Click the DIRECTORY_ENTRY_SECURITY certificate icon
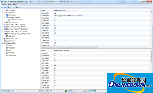This screenshot has width=153, height=93. (5, 32)
